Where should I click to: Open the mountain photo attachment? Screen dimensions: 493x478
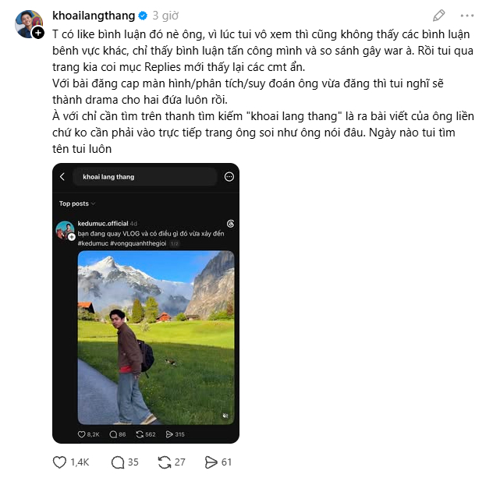pos(156,338)
